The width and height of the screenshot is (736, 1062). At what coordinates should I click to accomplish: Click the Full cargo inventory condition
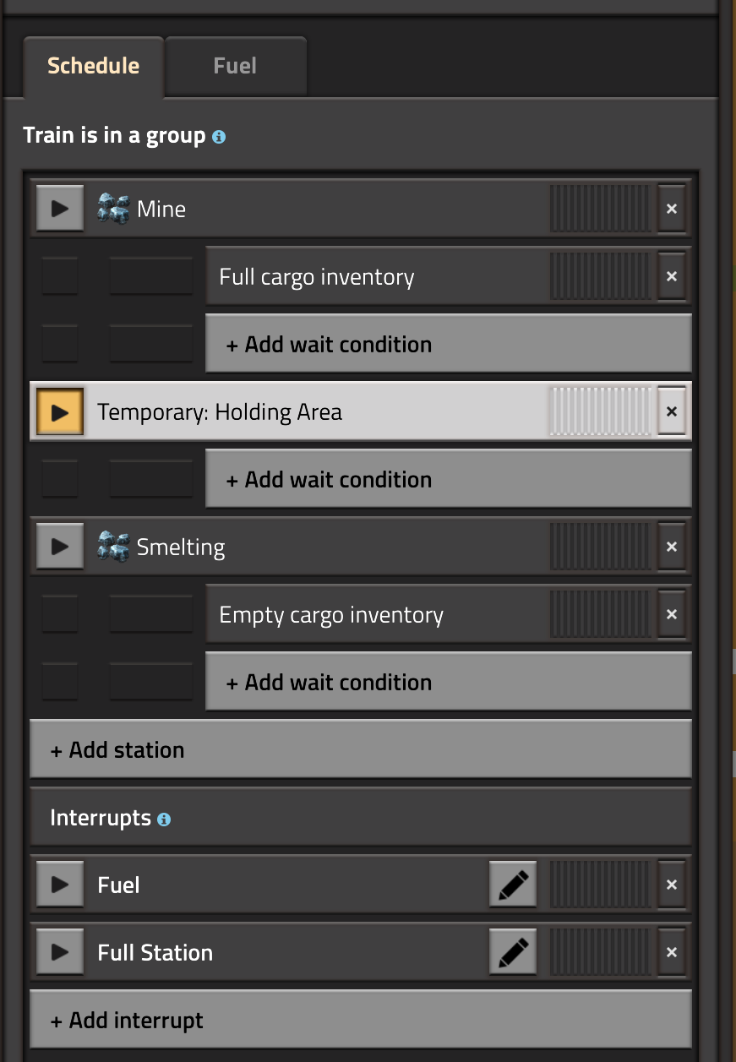(376, 276)
